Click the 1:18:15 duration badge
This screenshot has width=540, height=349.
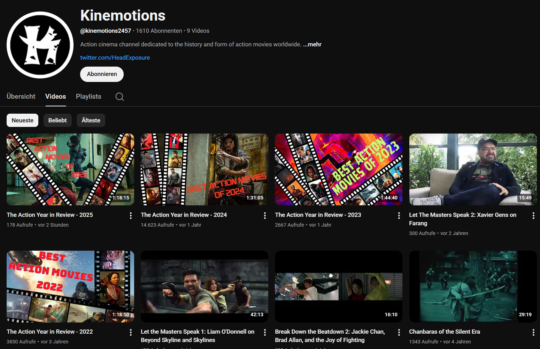tap(121, 198)
